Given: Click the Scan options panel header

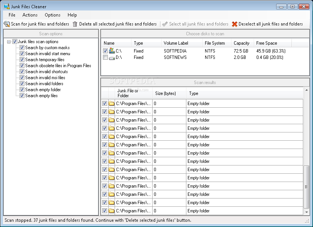Looking at the screenshot, I should (x=51, y=34).
